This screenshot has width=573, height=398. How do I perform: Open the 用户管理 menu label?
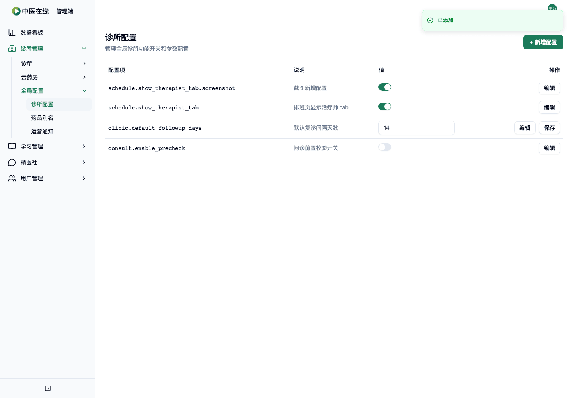pos(32,178)
